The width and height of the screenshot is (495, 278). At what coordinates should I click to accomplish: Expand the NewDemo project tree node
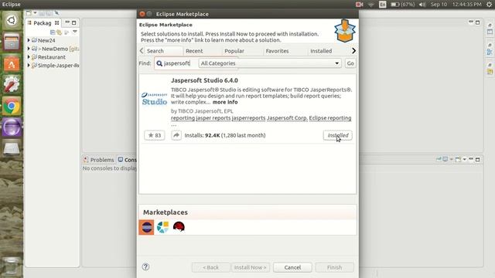click(29, 49)
